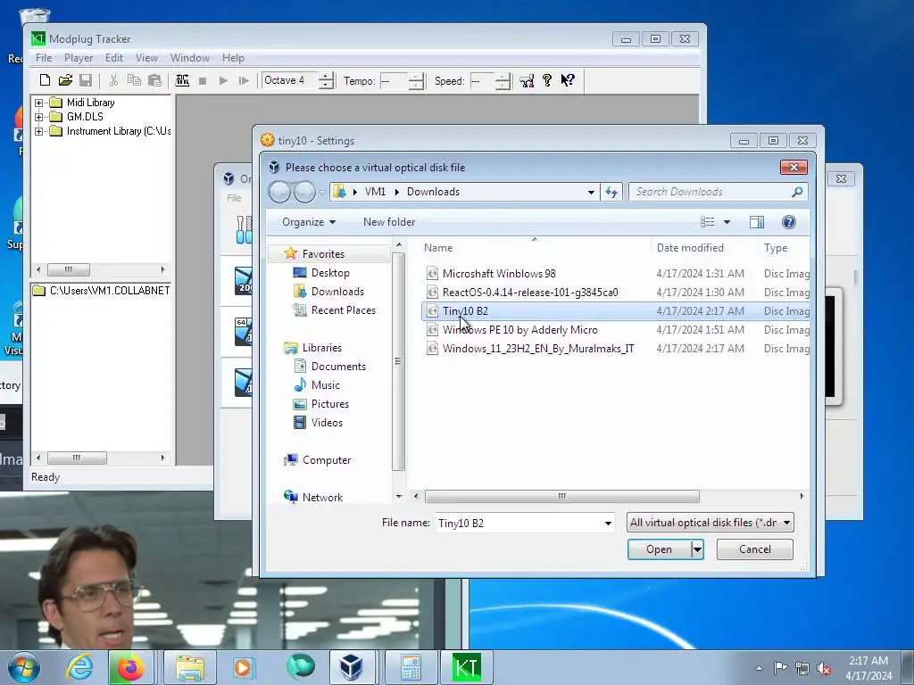This screenshot has height=685, width=914.
Task: Click New folder in file dialog
Action: tap(389, 222)
